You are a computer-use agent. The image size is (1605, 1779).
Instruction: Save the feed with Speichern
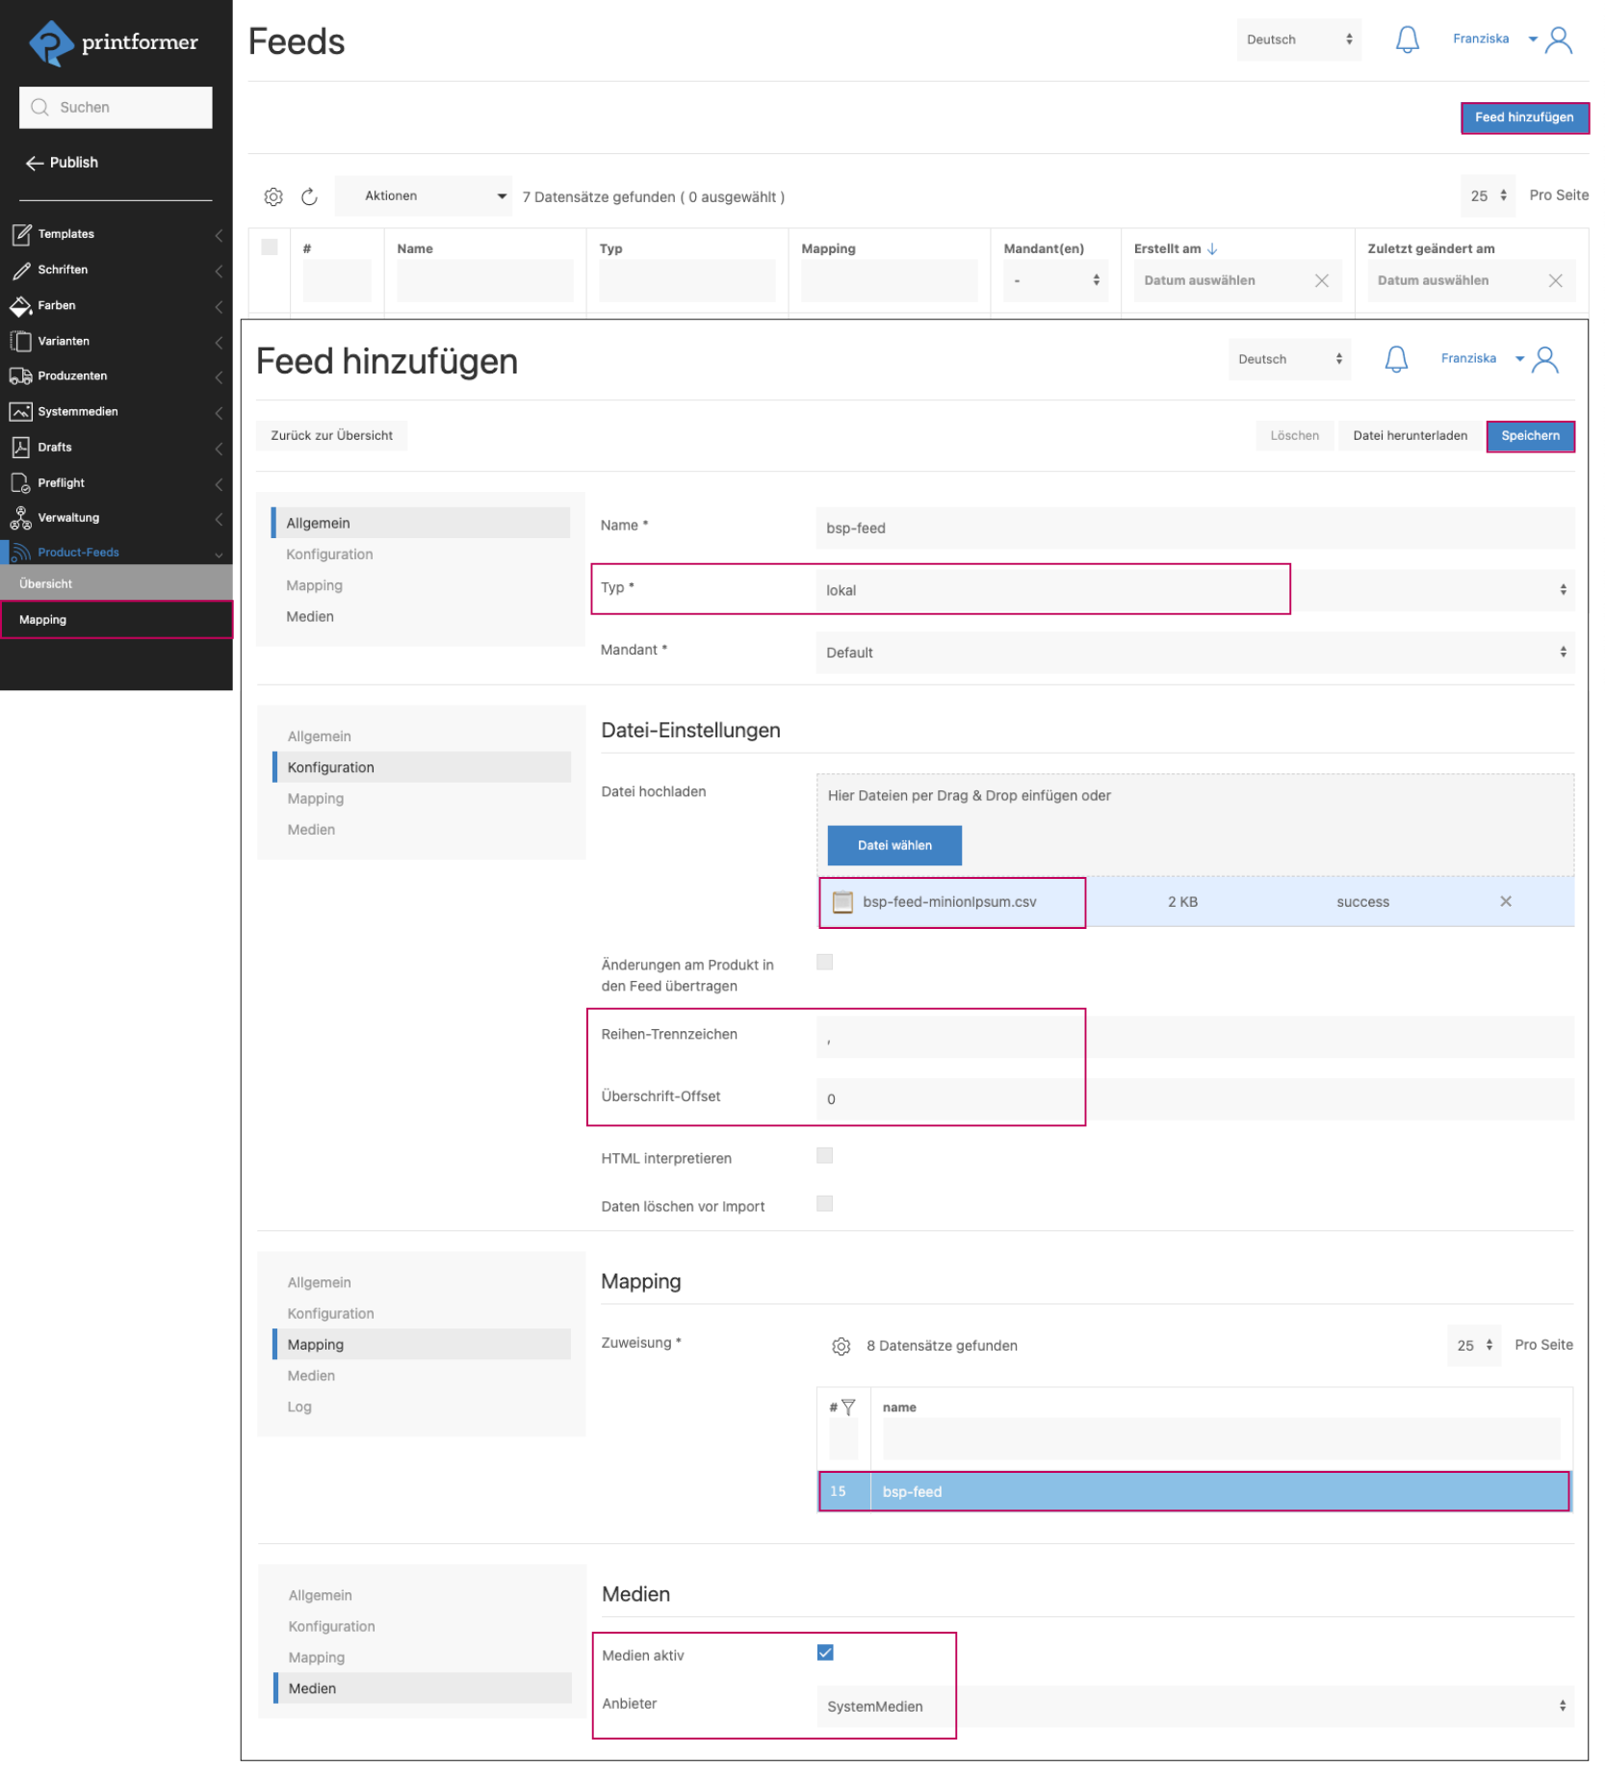tap(1530, 435)
